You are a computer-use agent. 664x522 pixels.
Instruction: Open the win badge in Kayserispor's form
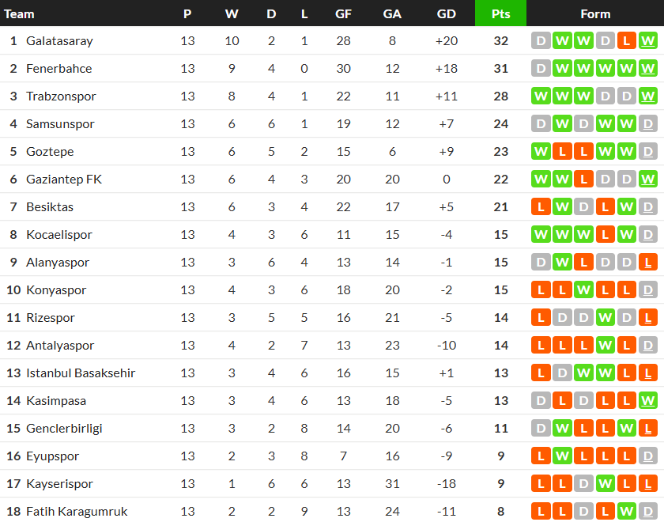pyautogui.click(x=605, y=484)
